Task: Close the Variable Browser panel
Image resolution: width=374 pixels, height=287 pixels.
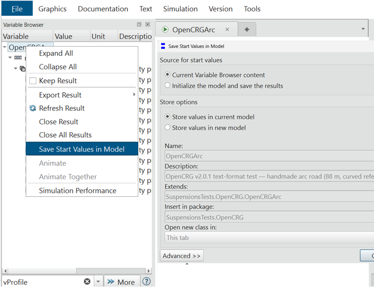Action: pos(148,24)
